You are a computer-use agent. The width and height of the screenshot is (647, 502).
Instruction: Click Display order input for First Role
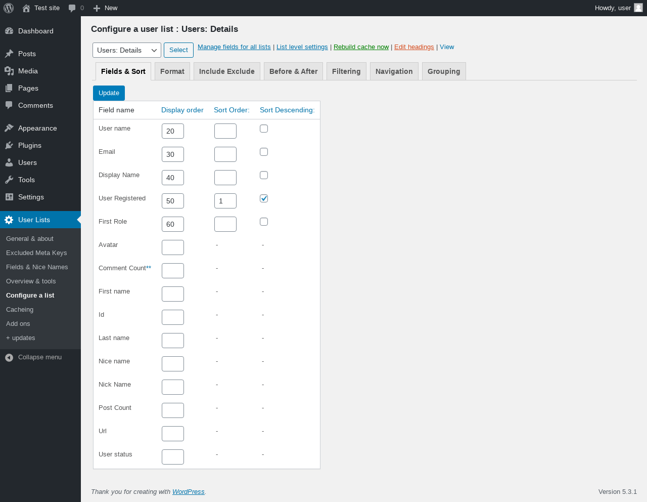pyautogui.click(x=173, y=224)
